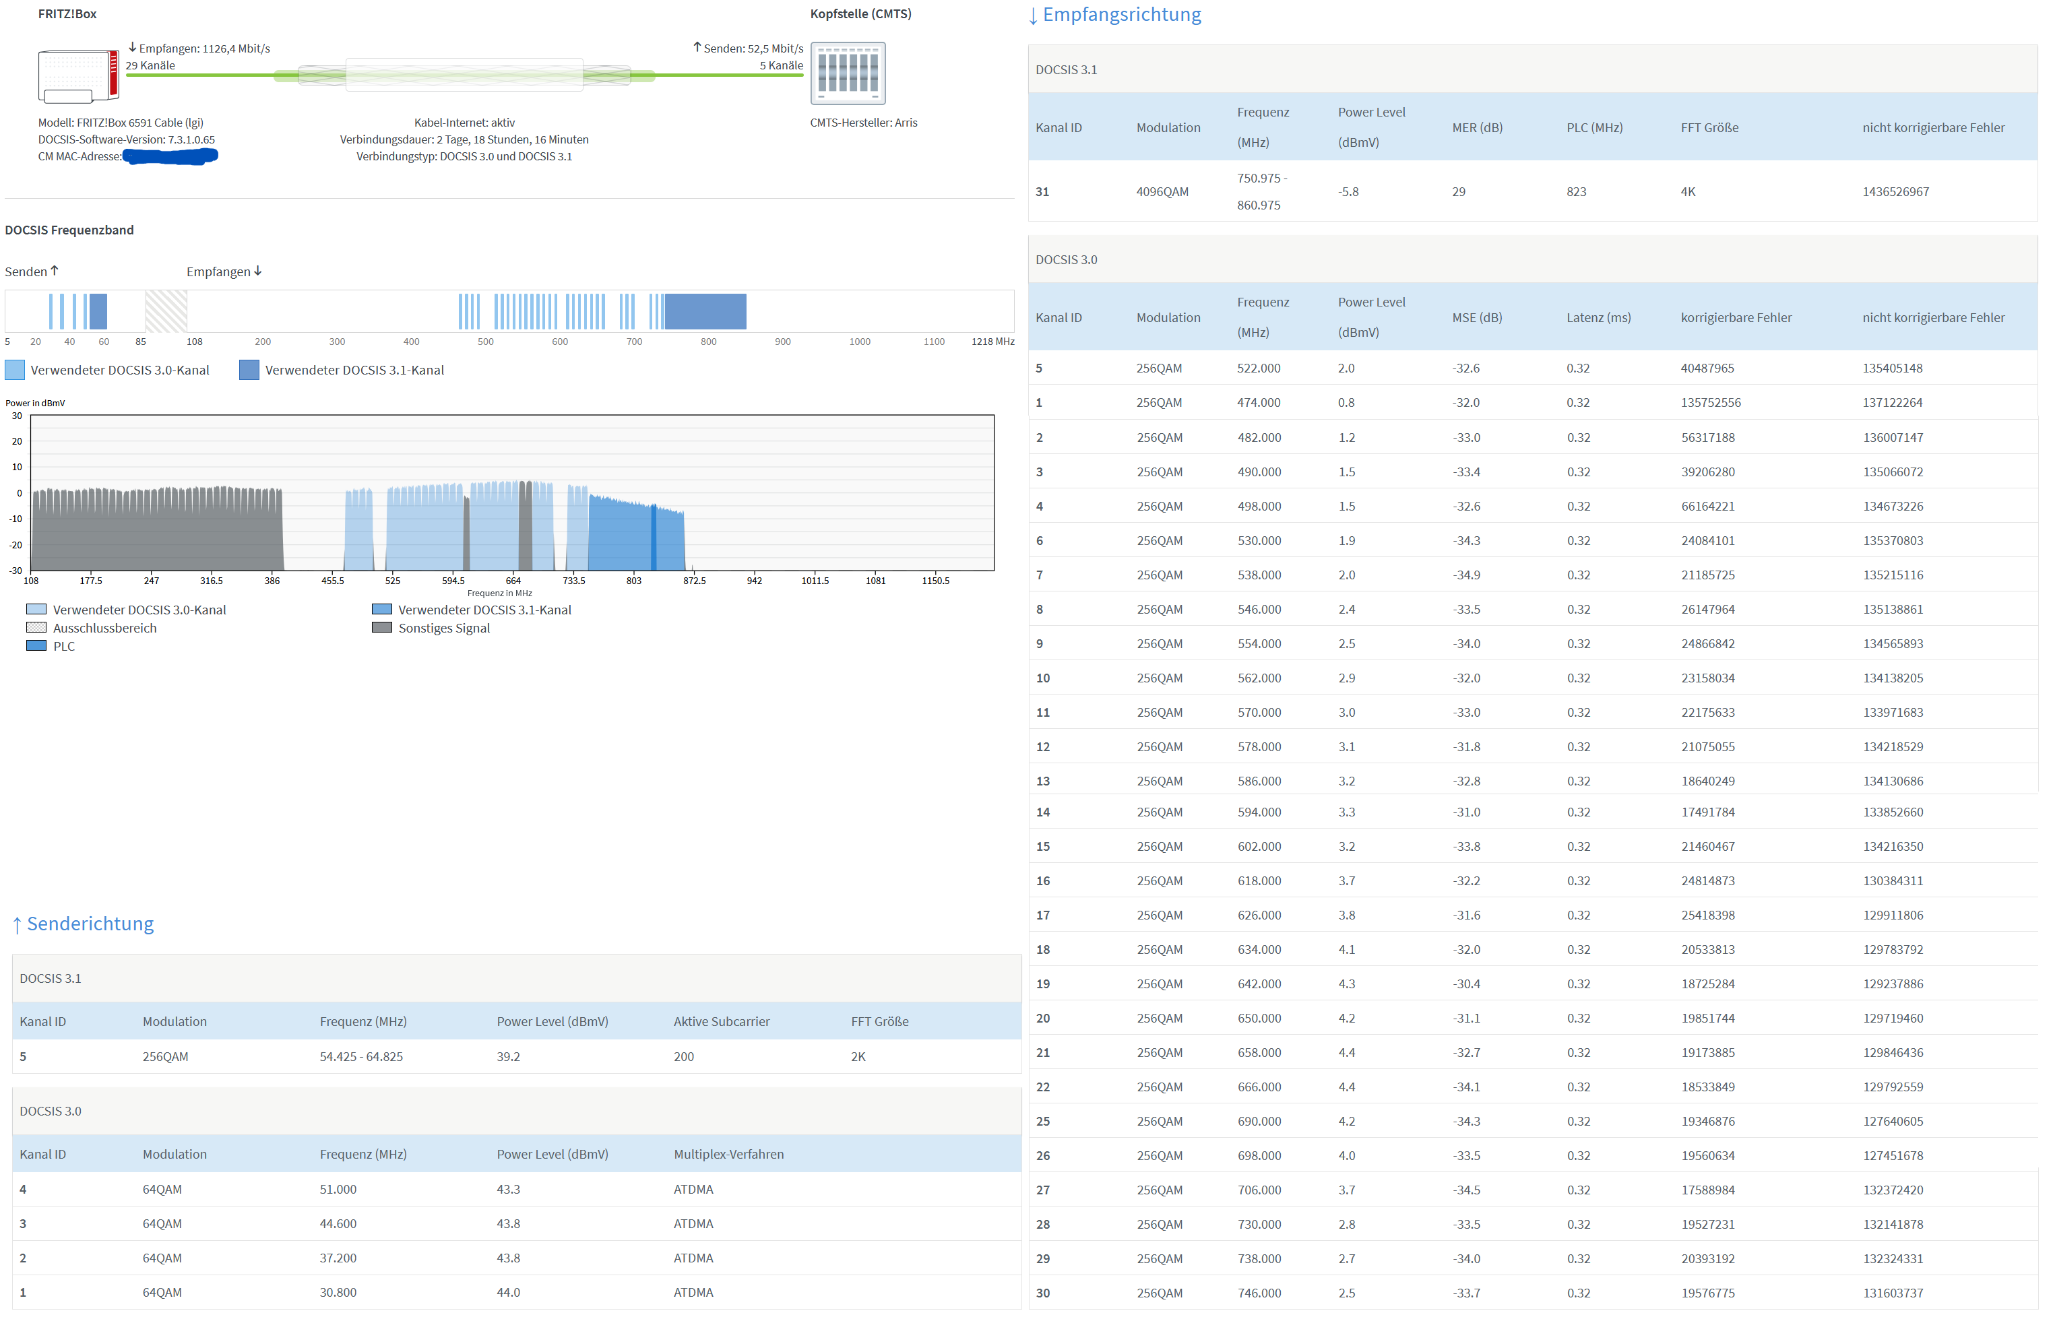This screenshot has width=2053, height=1319.
Task: Click the download arrow next to Empfangen speed
Action: point(133,48)
